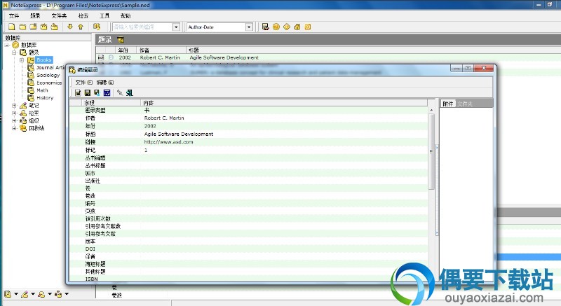Click the pencil notes icon at bottom-left bar
The width and height of the screenshot is (561, 306).
click(25, 294)
